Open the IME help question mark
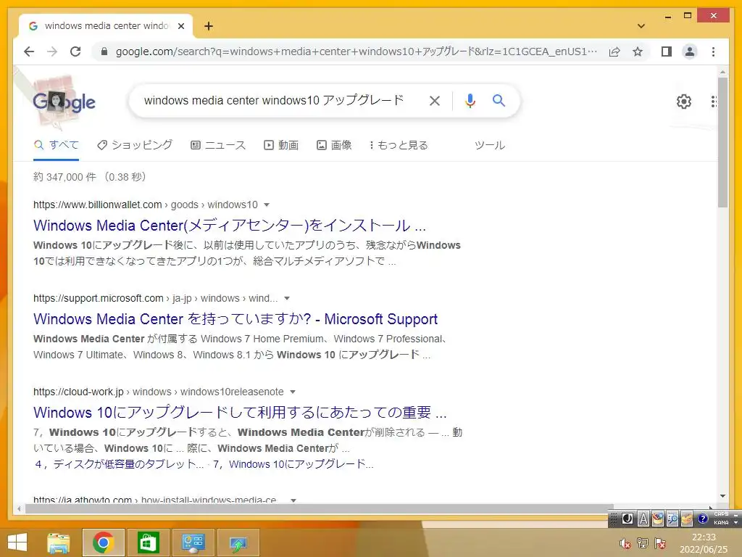742x557 pixels. coord(703,519)
